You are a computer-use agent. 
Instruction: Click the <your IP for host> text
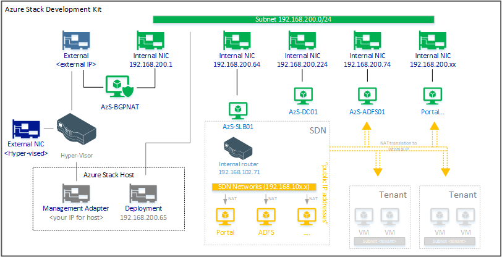coord(76,217)
